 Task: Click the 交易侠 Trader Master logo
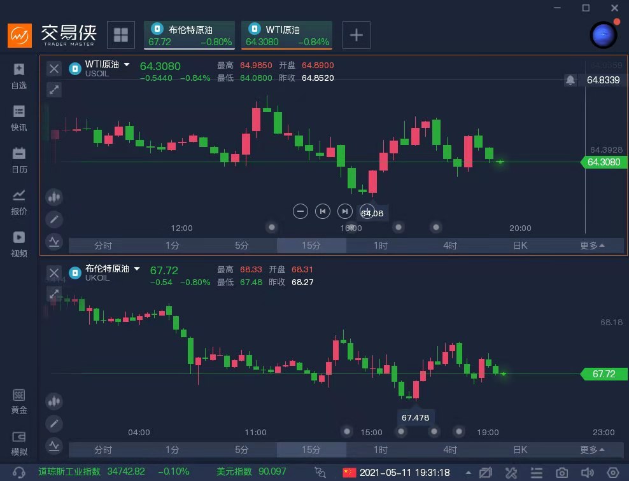[x=52, y=35]
